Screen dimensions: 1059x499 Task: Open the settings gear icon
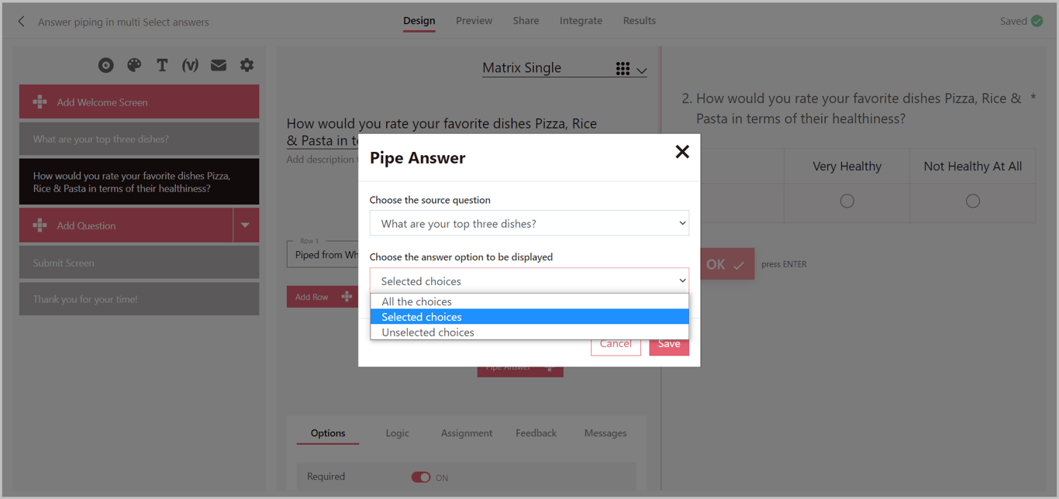pyautogui.click(x=247, y=66)
